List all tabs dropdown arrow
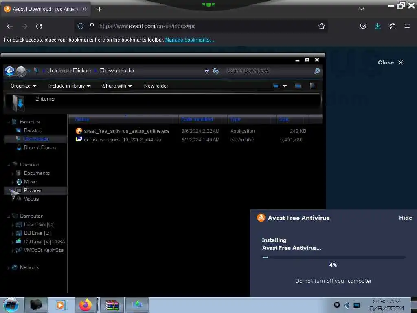 362,9
